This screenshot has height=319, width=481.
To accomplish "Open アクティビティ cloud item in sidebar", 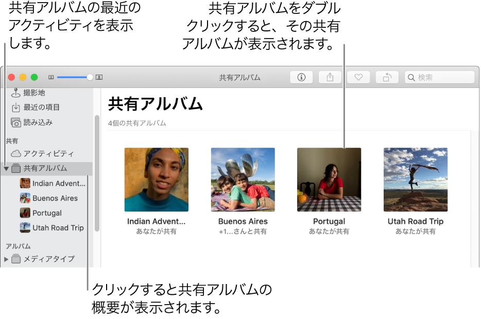I will (x=48, y=153).
